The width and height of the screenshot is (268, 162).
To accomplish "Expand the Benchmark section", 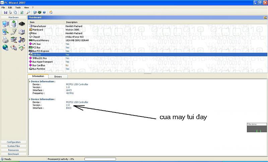I will pyautogui.click(x=13, y=154).
